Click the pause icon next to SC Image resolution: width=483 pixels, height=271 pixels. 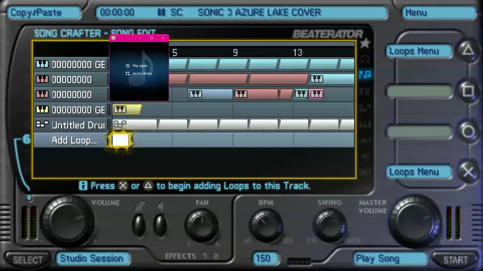point(162,13)
